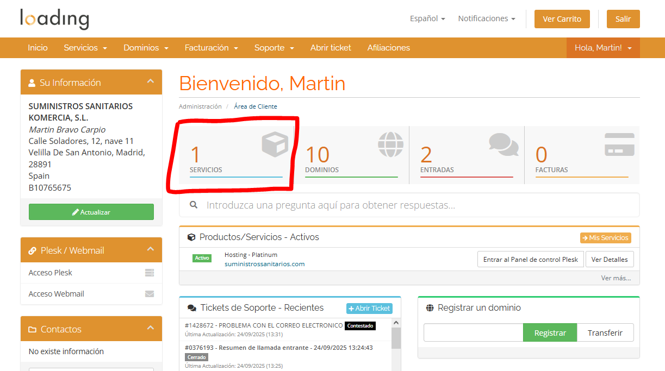The image size is (665, 371).
Task: Click the domain registration input field
Action: [473, 332]
